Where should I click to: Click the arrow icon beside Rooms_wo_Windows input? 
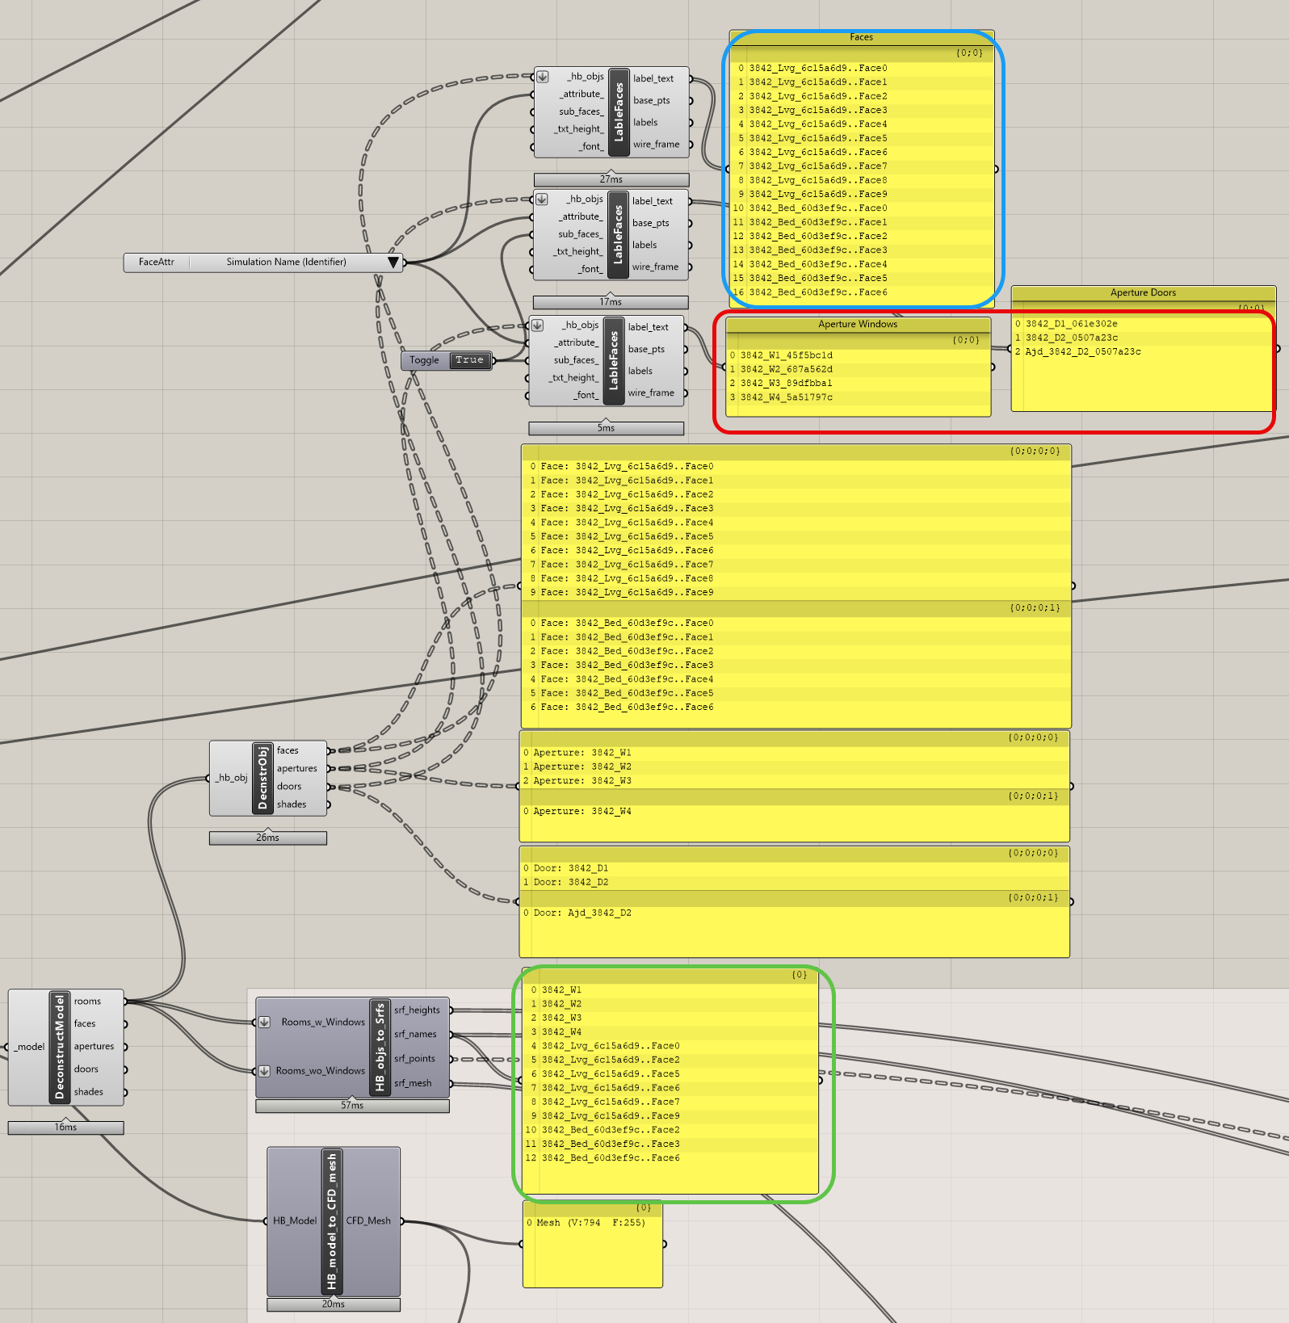point(264,1071)
